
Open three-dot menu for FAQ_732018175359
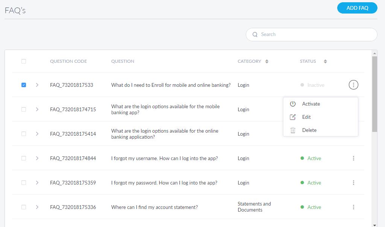[x=353, y=183]
